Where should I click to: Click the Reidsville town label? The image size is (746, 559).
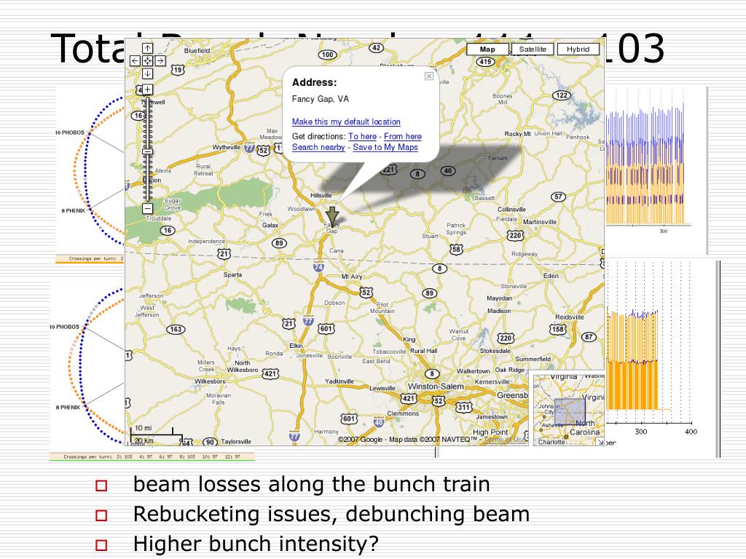[570, 317]
